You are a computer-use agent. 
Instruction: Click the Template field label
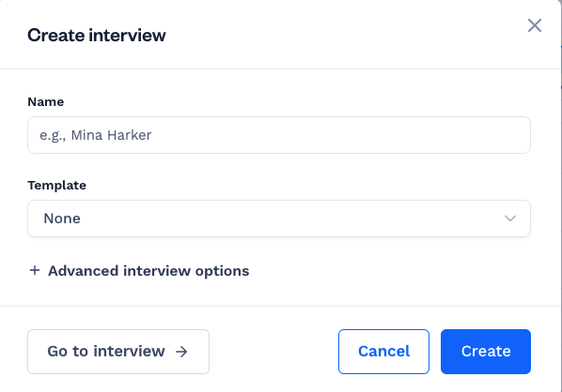(56, 186)
